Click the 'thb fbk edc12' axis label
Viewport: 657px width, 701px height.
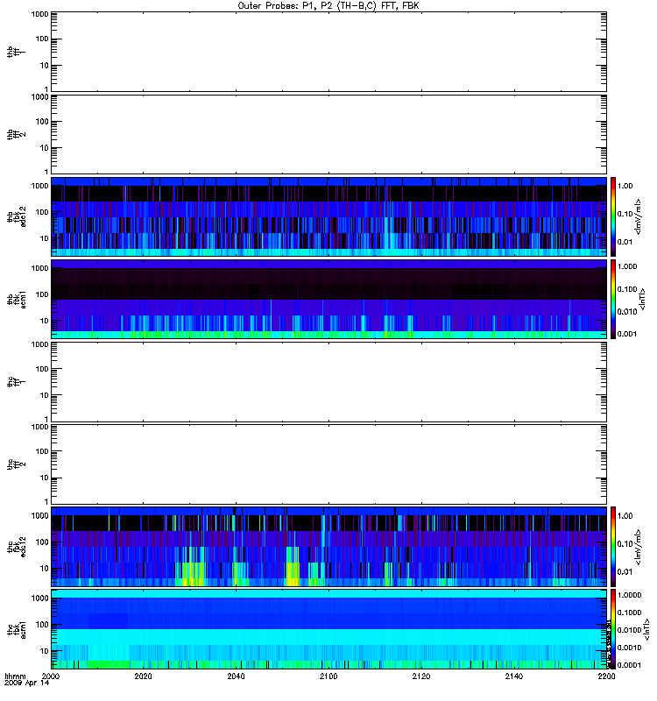17,216
